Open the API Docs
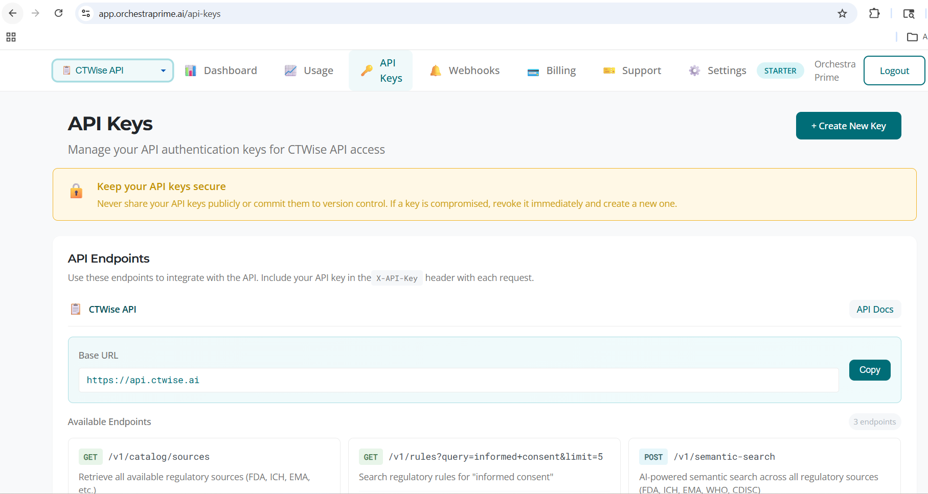This screenshot has height=494, width=928. [x=875, y=309]
